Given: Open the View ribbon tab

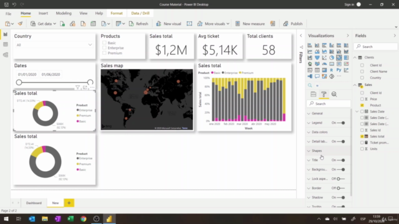Looking at the screenshot, I should [83, 13].
